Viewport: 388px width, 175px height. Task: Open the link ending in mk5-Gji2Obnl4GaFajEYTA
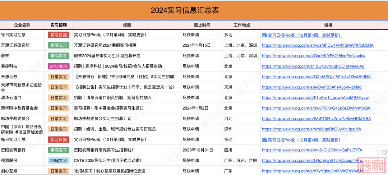pyautogui.click(x=312, y=150)
